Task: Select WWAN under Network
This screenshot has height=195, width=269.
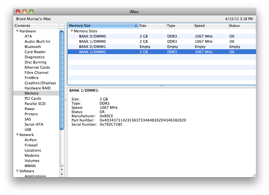Action: 30,166
